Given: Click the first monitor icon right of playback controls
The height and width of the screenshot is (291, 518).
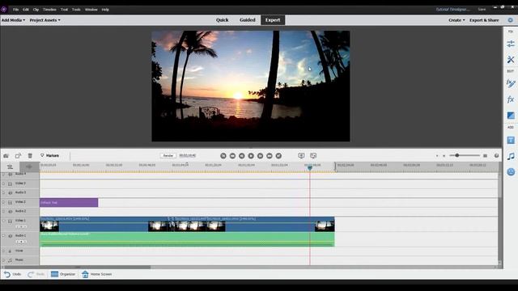Looking at the screenshot, I should tap(301, 155).
